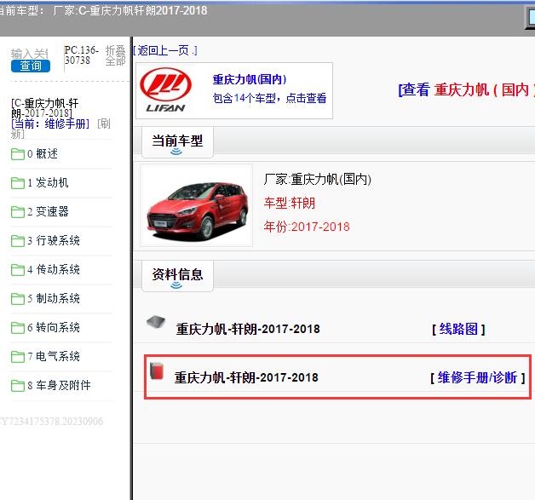This screenshot has height=500, width=535.
Task: Open the 8 车身及附件 section
Action: click(59, 386)
